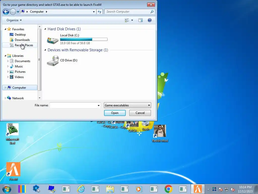Select the FiveM desktop shortcut

(x=13, y=172)
